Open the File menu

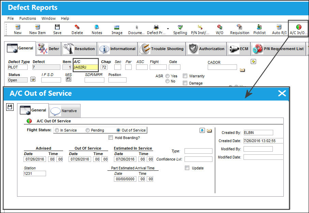point(11,18)
